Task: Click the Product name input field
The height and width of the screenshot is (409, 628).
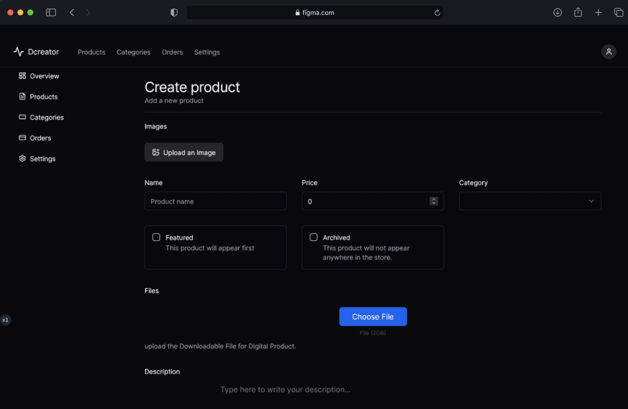Action: pos(216,201)
